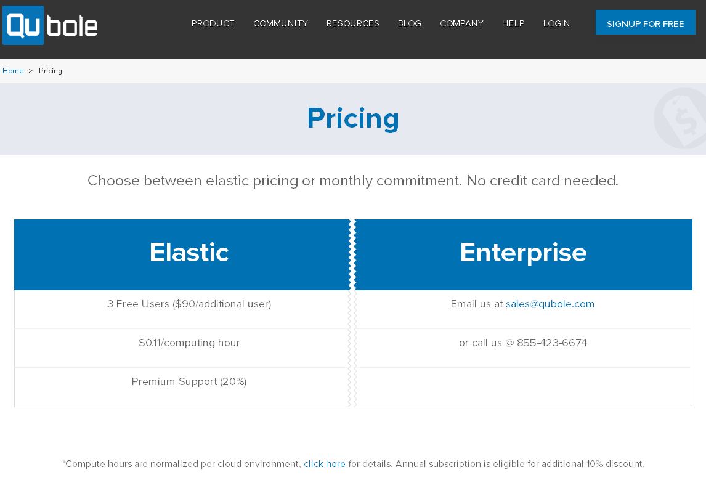Follow the Home breadcrumb link
Image resolution: width=706 pixels, height=488 pixels.
[x=13, y=71]
